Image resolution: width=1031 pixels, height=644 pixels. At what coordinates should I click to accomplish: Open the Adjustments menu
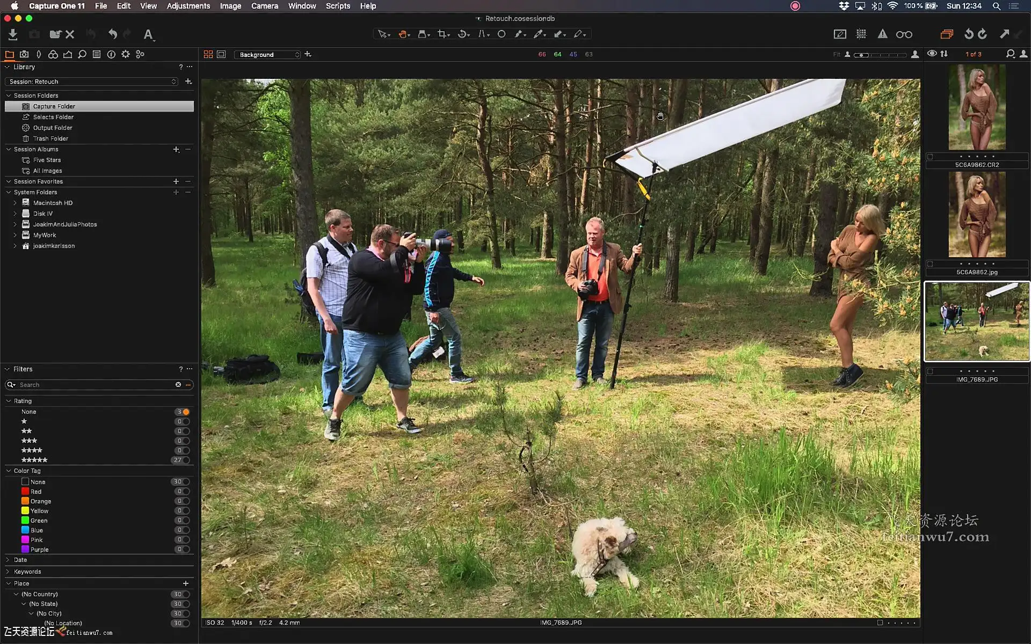point(188,6)
